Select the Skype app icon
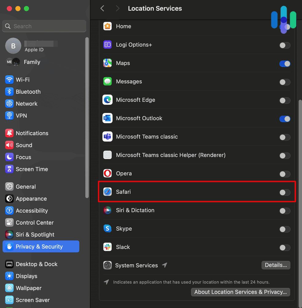The height and width of the screenshot is (308, 302). [x=108, y=229]
